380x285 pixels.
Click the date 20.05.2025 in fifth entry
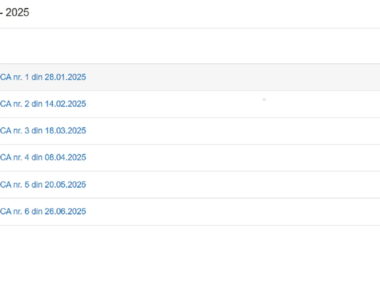click(x=65, y=185)
